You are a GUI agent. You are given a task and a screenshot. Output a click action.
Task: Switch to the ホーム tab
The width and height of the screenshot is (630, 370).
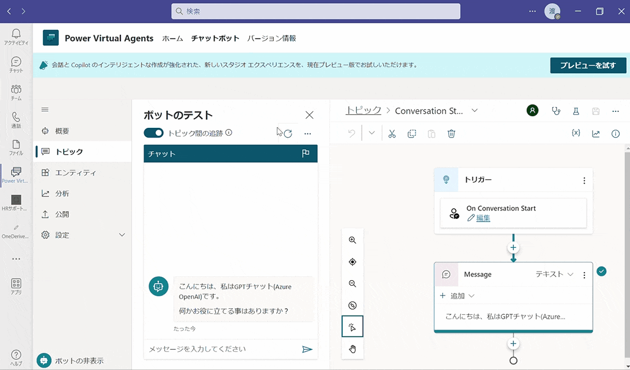coord(172,38)
